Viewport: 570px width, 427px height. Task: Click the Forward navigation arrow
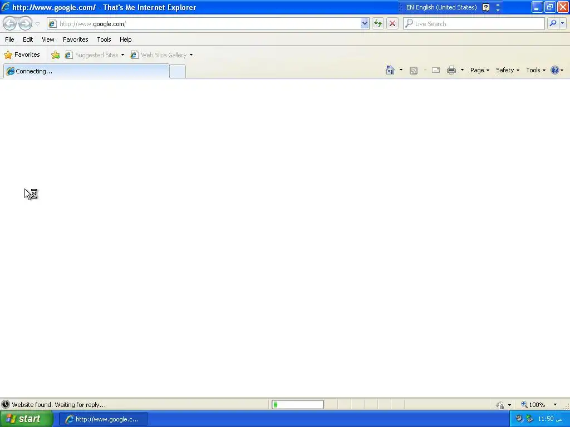click(25, 23)
